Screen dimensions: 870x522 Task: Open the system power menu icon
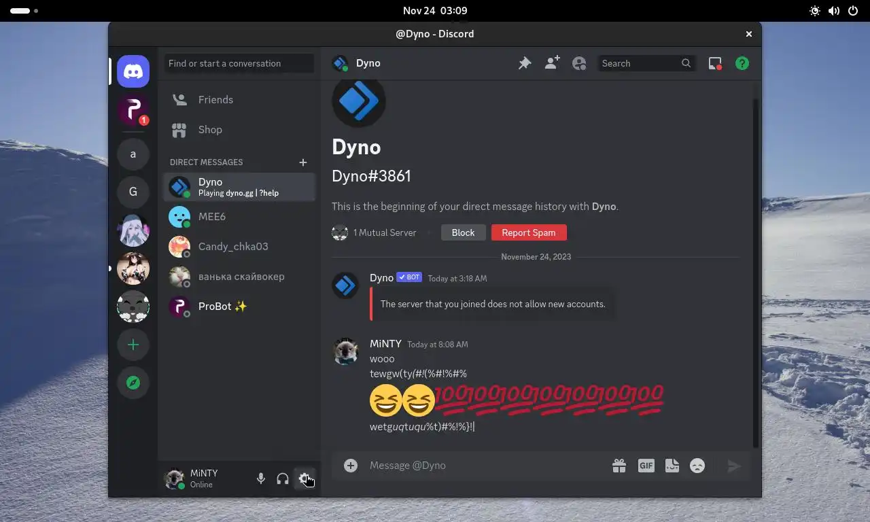(853, 11)
